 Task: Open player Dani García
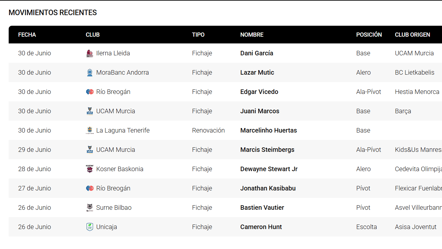[x=257, y=53]
